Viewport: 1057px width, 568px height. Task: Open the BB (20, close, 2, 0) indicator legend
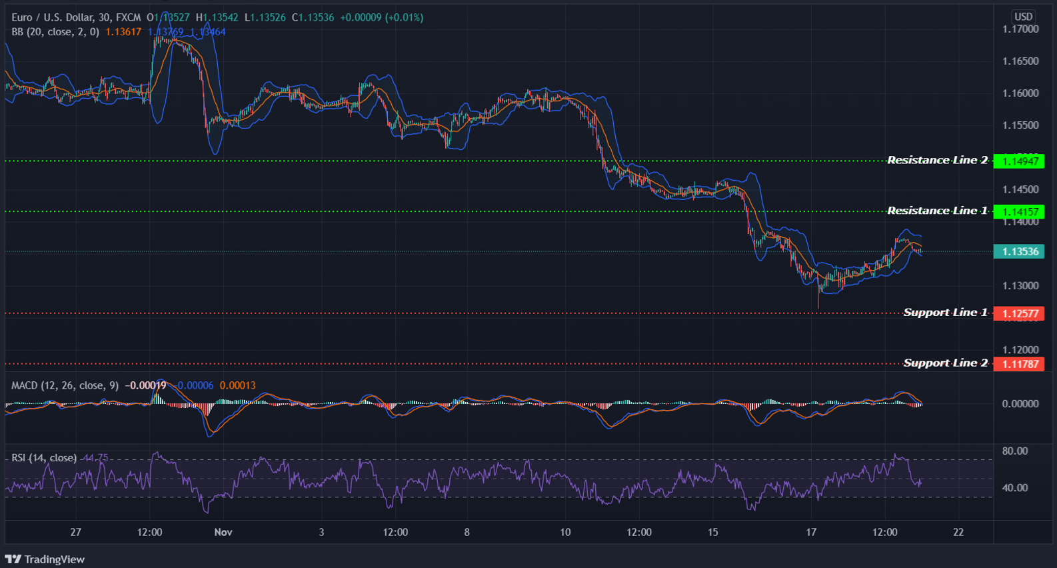55,32
